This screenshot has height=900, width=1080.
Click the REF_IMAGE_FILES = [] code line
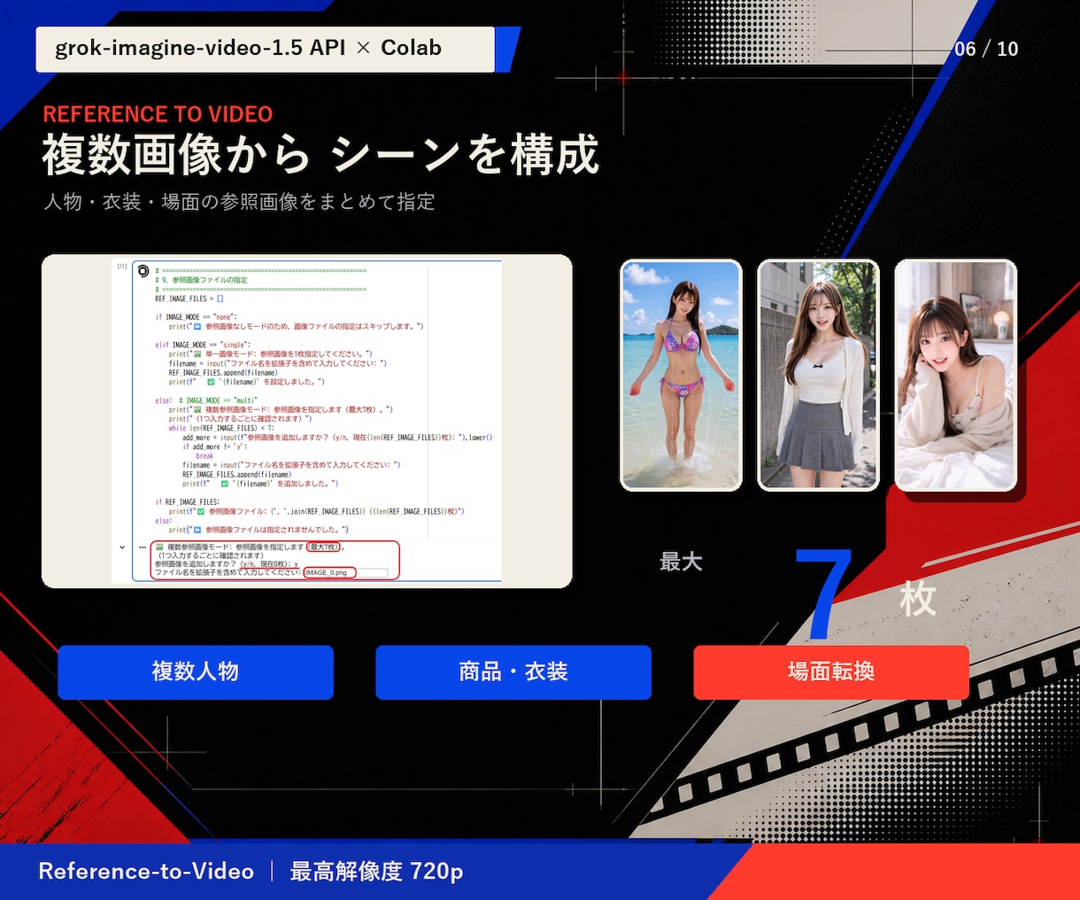pos(189,299)
